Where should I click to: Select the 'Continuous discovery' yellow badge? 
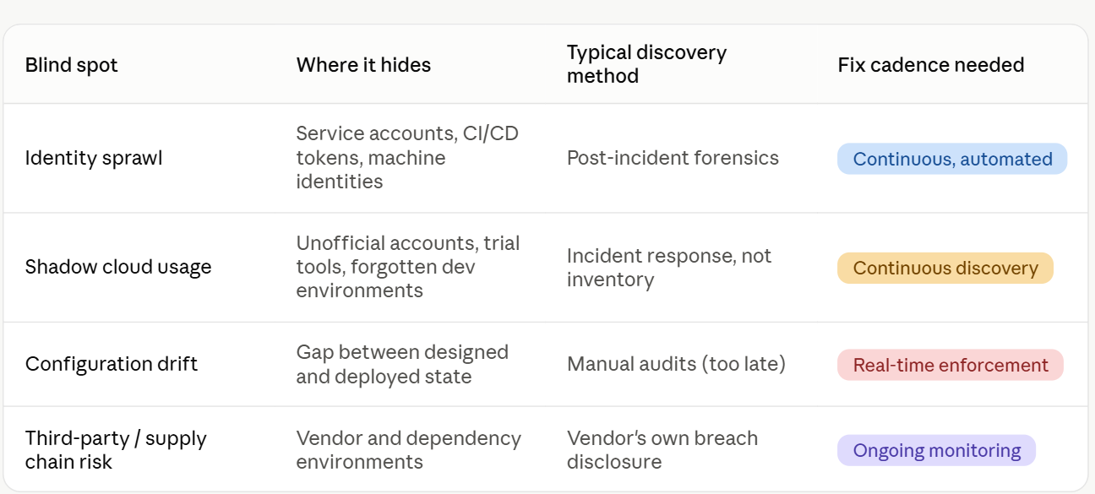tap(945, 268)
